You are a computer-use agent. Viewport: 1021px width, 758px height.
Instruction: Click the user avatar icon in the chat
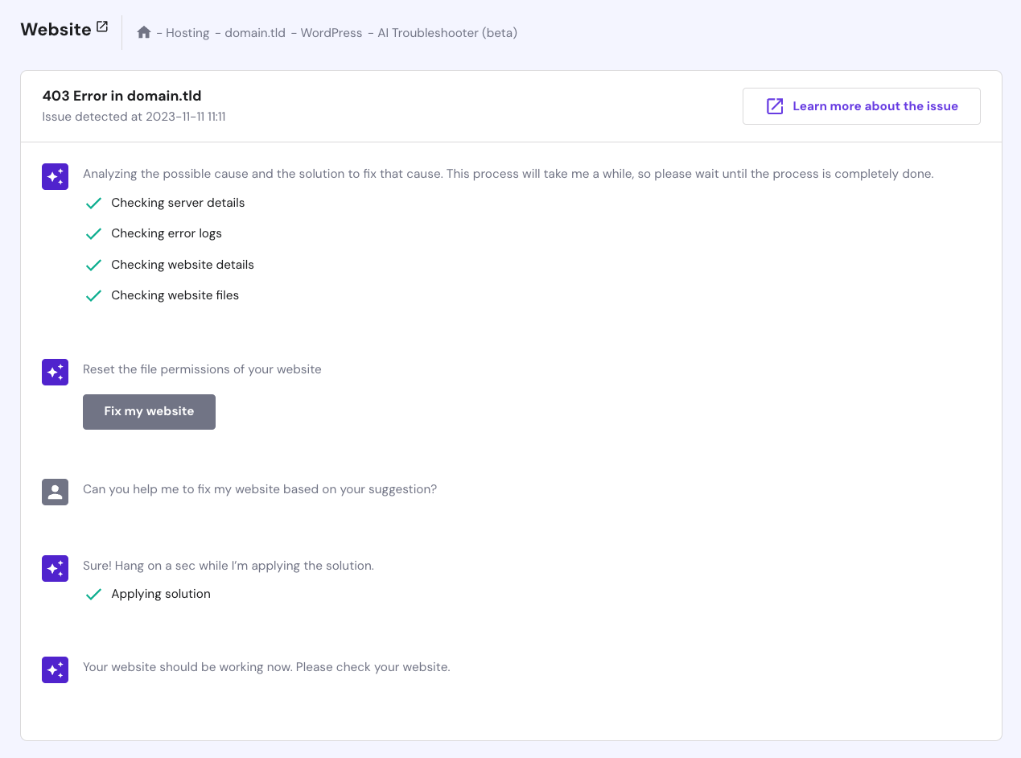coord(55,492)
